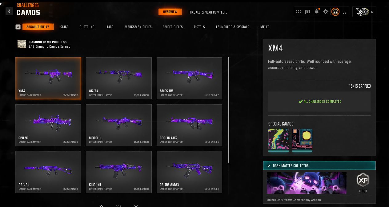Switch to the Sniper Rifles tab
The image size is (389, 207).
tap(173, 27)
